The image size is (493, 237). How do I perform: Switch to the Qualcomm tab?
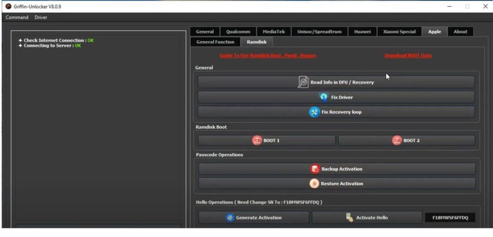[238, 32]
